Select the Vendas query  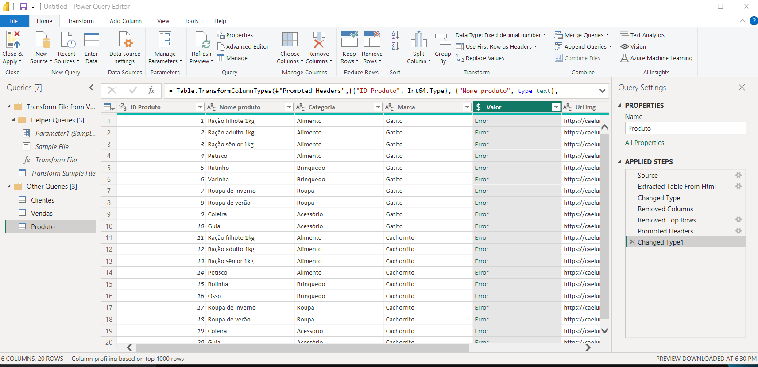(42, 213)
